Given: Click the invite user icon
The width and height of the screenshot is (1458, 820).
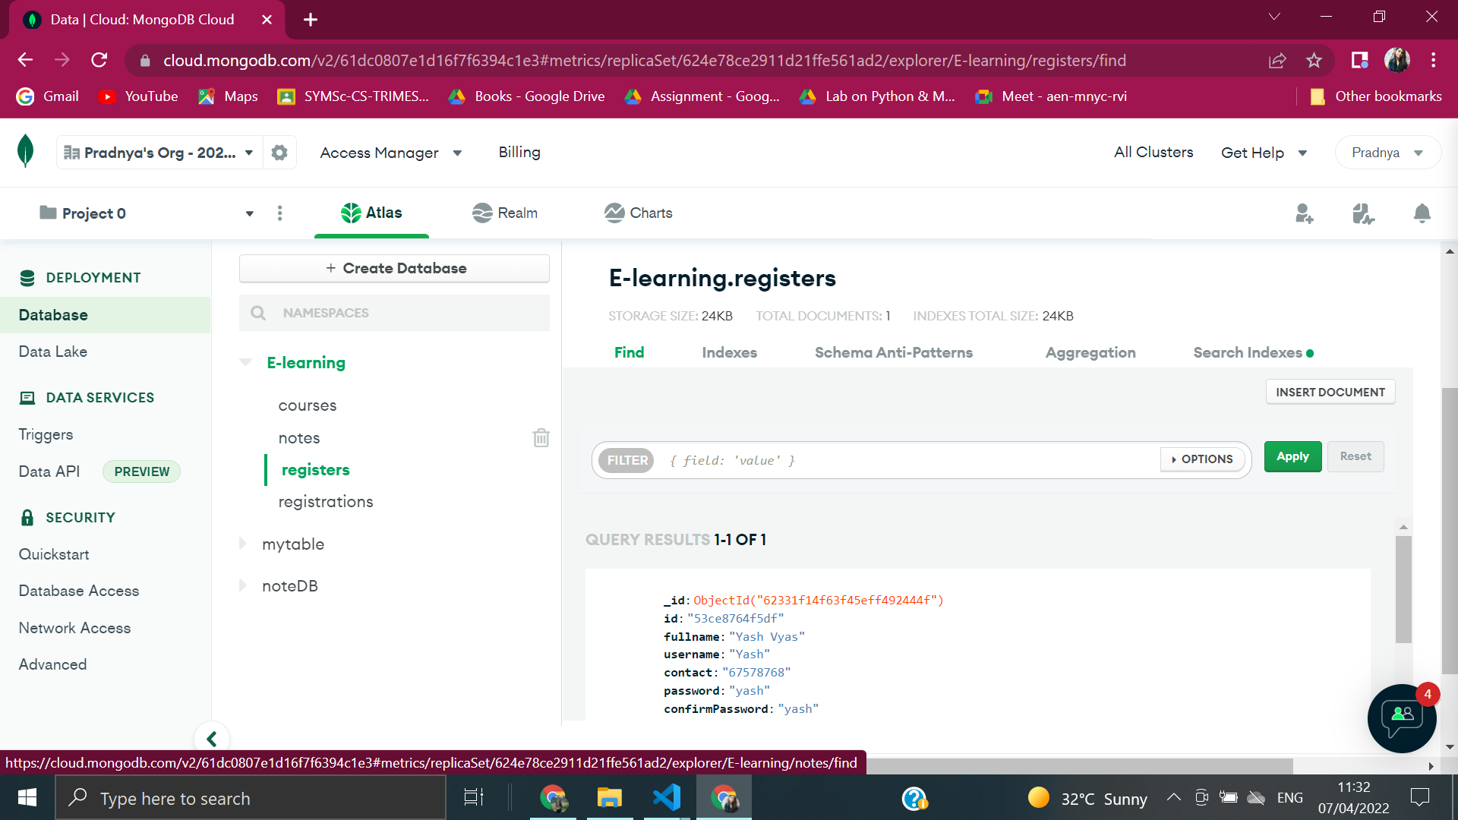Looking at the screenshot, I should [x=1305, y=214].
